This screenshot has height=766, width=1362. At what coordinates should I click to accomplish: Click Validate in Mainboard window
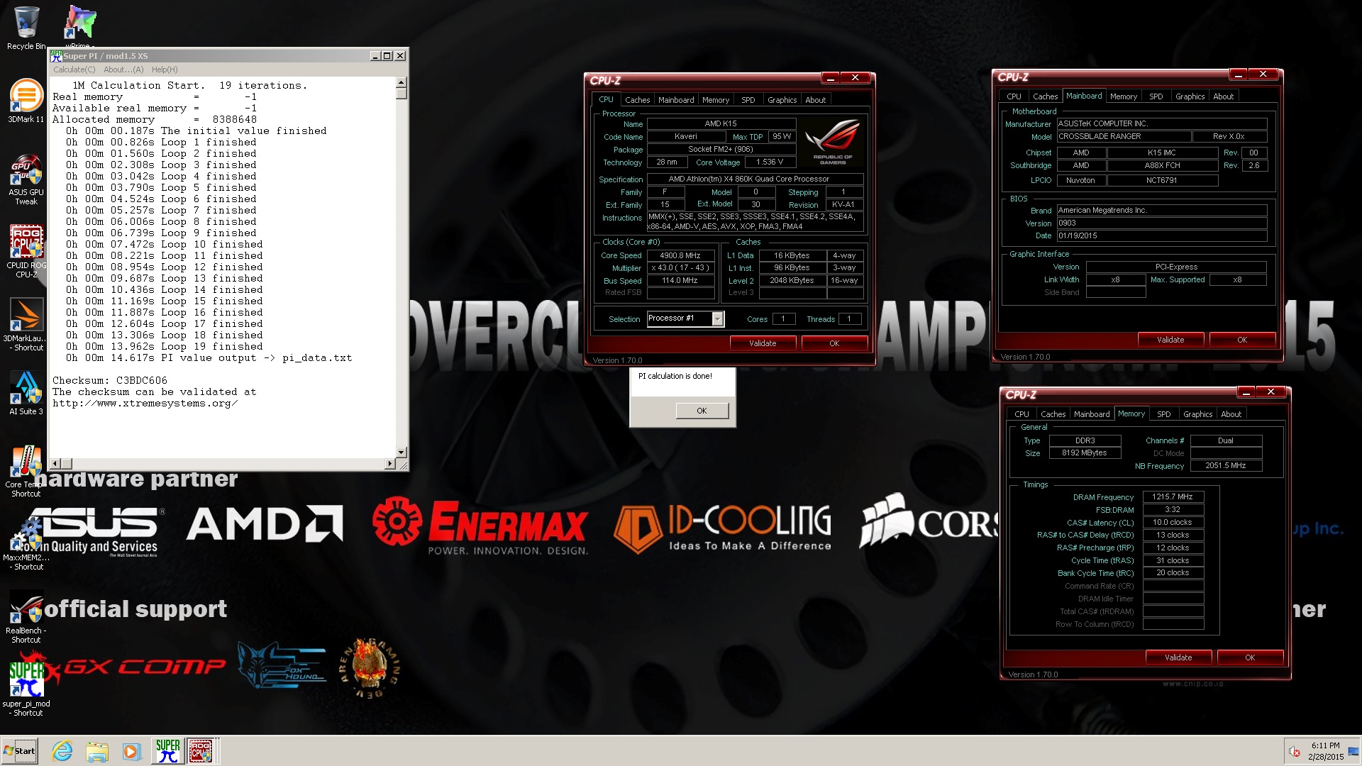click(1170, 340)
